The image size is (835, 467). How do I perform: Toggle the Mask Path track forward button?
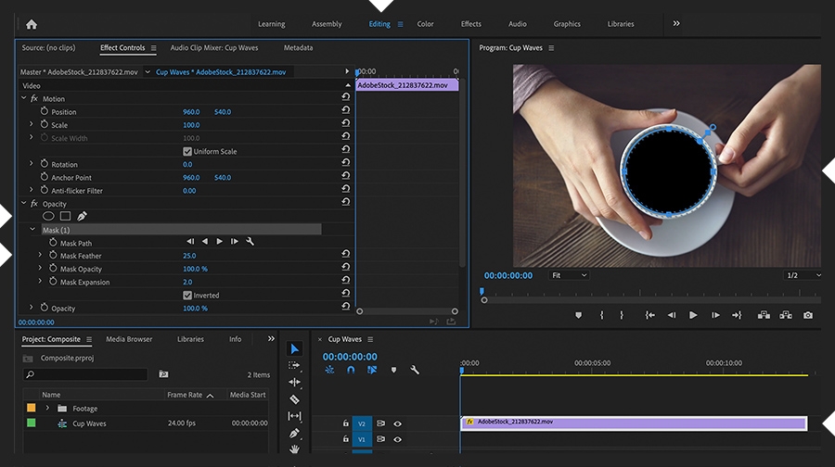[x=219, y=242]
